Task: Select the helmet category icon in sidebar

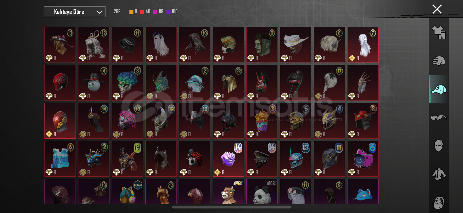Action: pos(438,61)
